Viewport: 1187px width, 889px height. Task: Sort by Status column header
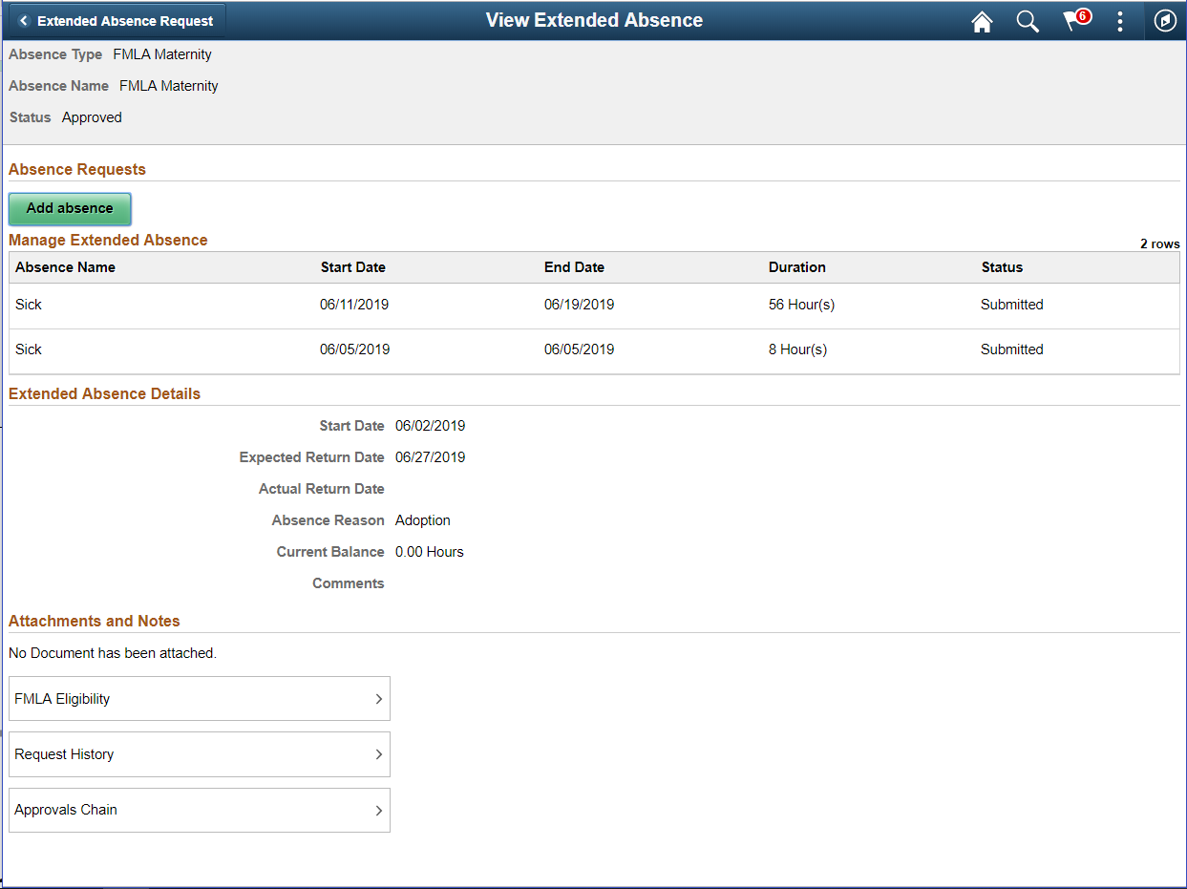click(x=1002, y=267)
